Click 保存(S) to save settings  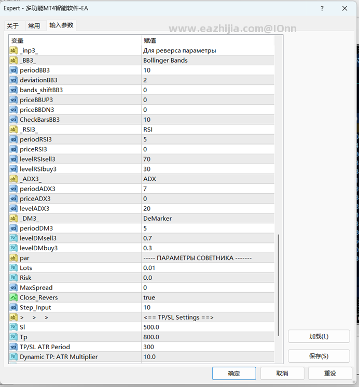point(319,356)
